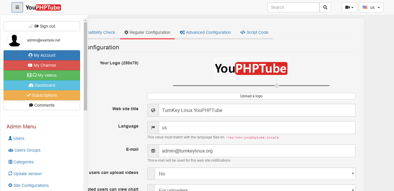Screen dimensions: 394x191
Task: Switch to the Script Code tab
Action: tap(254, 32)
